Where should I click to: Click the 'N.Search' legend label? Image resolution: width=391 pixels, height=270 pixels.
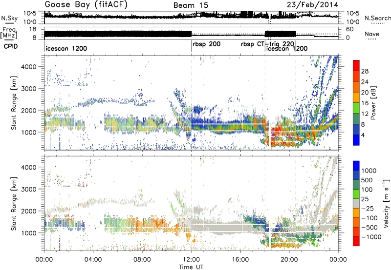click(377, 18)
